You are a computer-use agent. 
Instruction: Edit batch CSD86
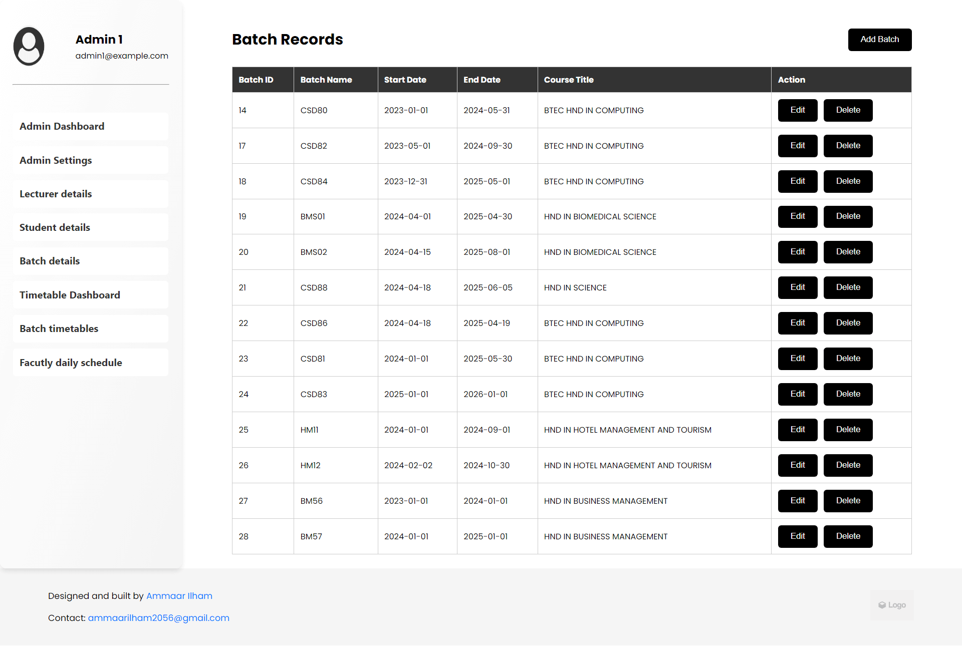[x=798, y=323]
